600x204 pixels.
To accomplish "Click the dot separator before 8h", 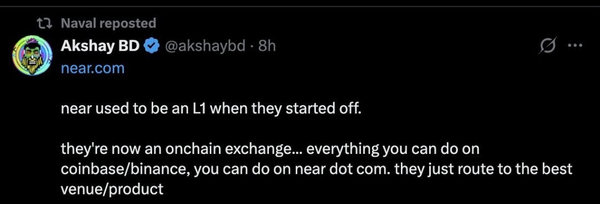I will [252, 47].
